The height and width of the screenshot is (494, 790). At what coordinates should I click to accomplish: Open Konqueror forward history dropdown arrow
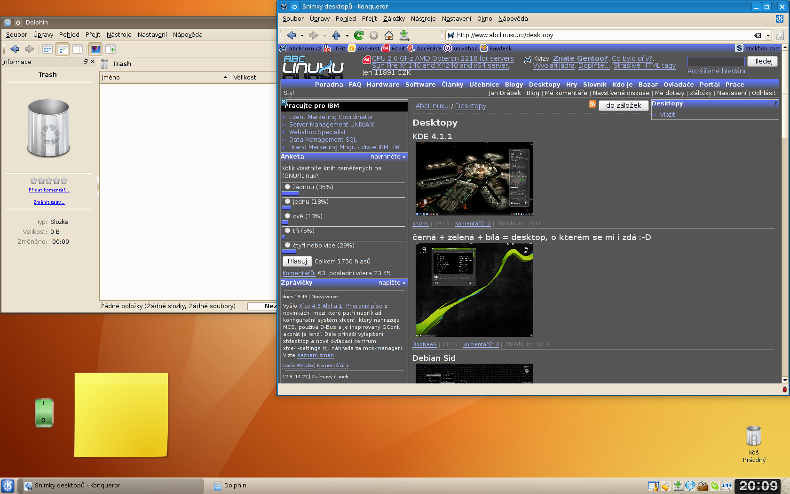coord(324,36)
